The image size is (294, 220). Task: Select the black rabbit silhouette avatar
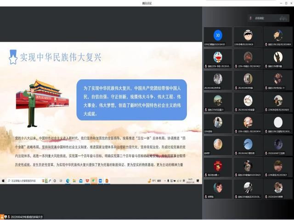278,57
